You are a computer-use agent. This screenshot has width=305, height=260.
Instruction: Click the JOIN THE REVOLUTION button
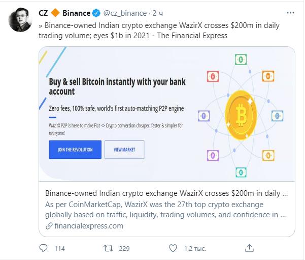(x=75, y=150)
